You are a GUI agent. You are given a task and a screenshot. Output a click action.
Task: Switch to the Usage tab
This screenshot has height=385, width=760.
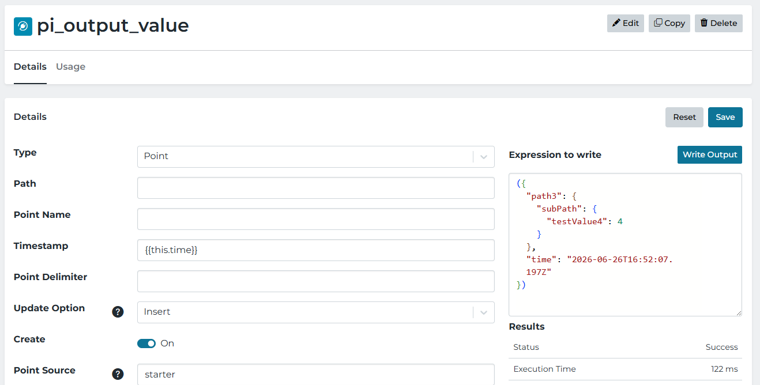click(x=70, y=67)
